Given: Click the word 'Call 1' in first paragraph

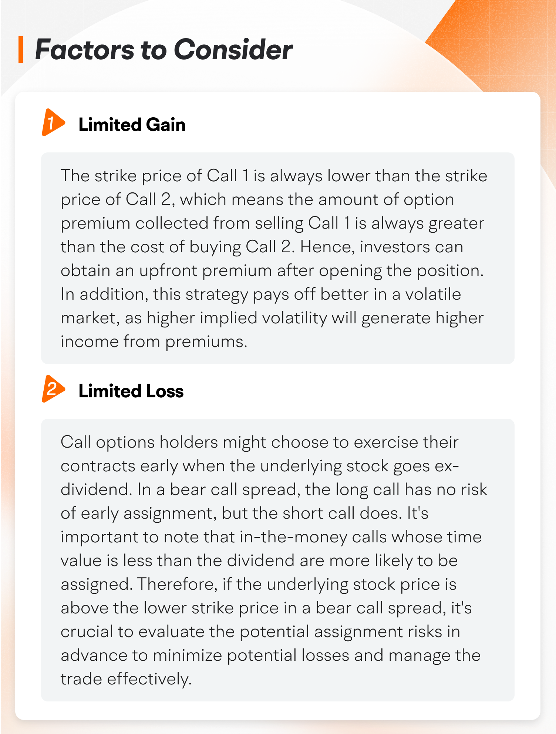Looking at the screenshot, I should point(228,176).
